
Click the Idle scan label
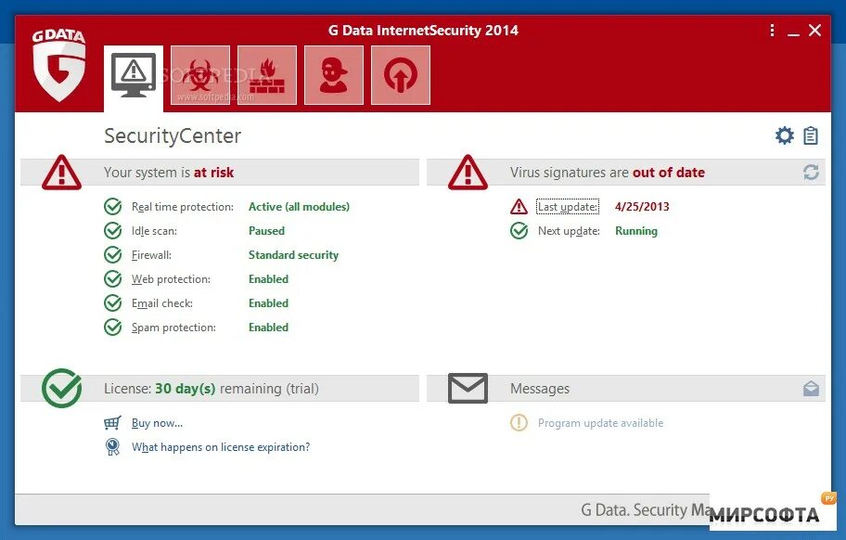[x=154, y=231]
